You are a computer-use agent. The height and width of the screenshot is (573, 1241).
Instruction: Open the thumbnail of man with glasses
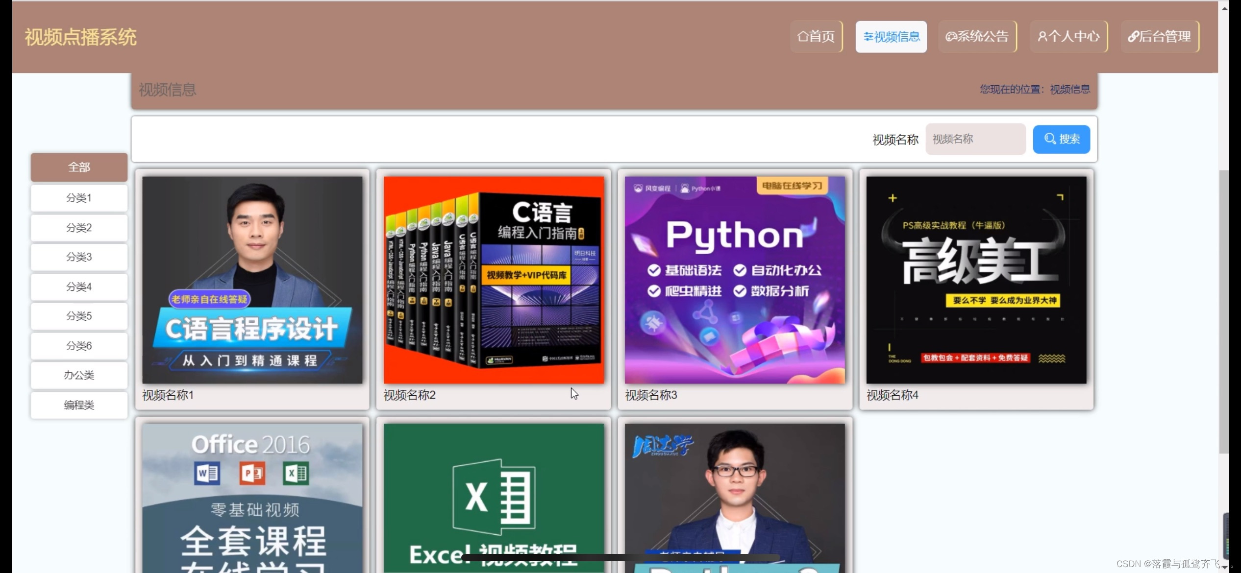[735, 498]
